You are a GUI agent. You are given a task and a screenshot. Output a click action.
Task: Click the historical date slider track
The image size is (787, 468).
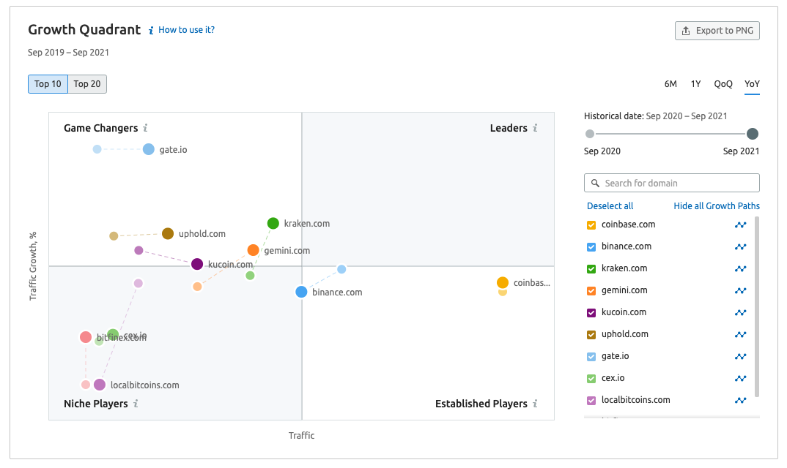670,134
